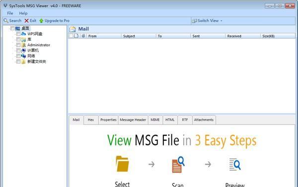Select the WPS cloud drive tree label
The width and height of the screenshot is (298, 187).
pyautogui.click(x=35, y=34)
